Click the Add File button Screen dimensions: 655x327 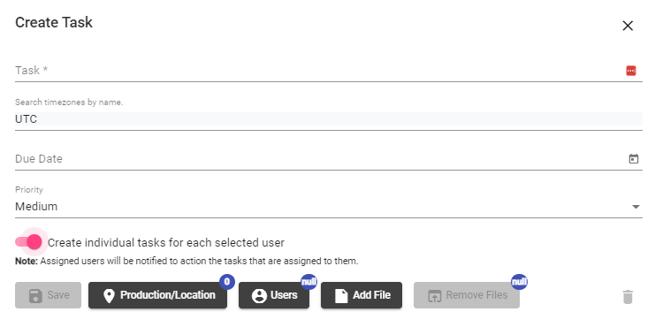click(362, 295)
